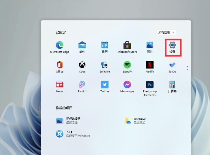Launch Netflix

click(x=150, y=67)
